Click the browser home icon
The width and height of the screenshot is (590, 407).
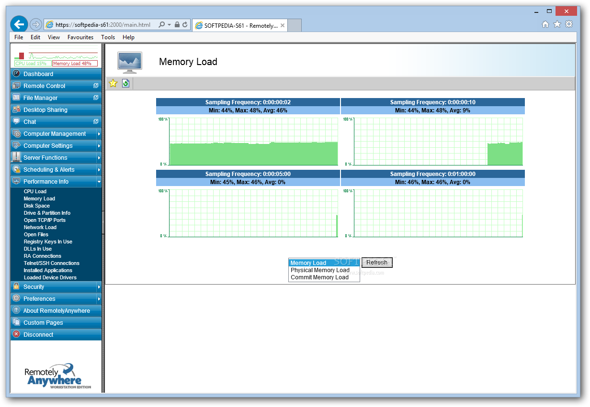pos(545,24)
